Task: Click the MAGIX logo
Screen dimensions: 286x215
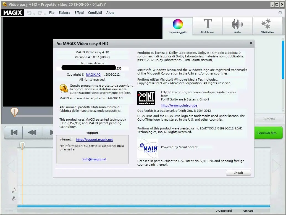Action: click(13, 13)
